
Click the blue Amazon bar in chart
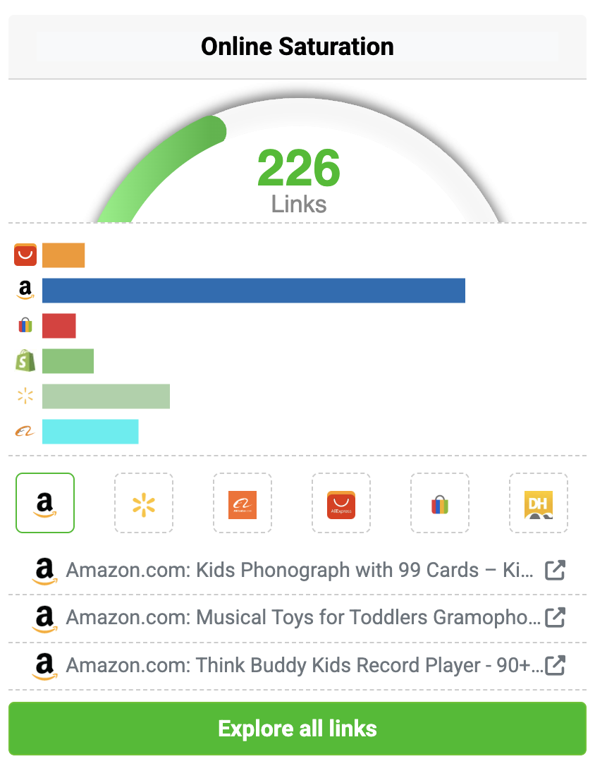click(x=254, y=291)
